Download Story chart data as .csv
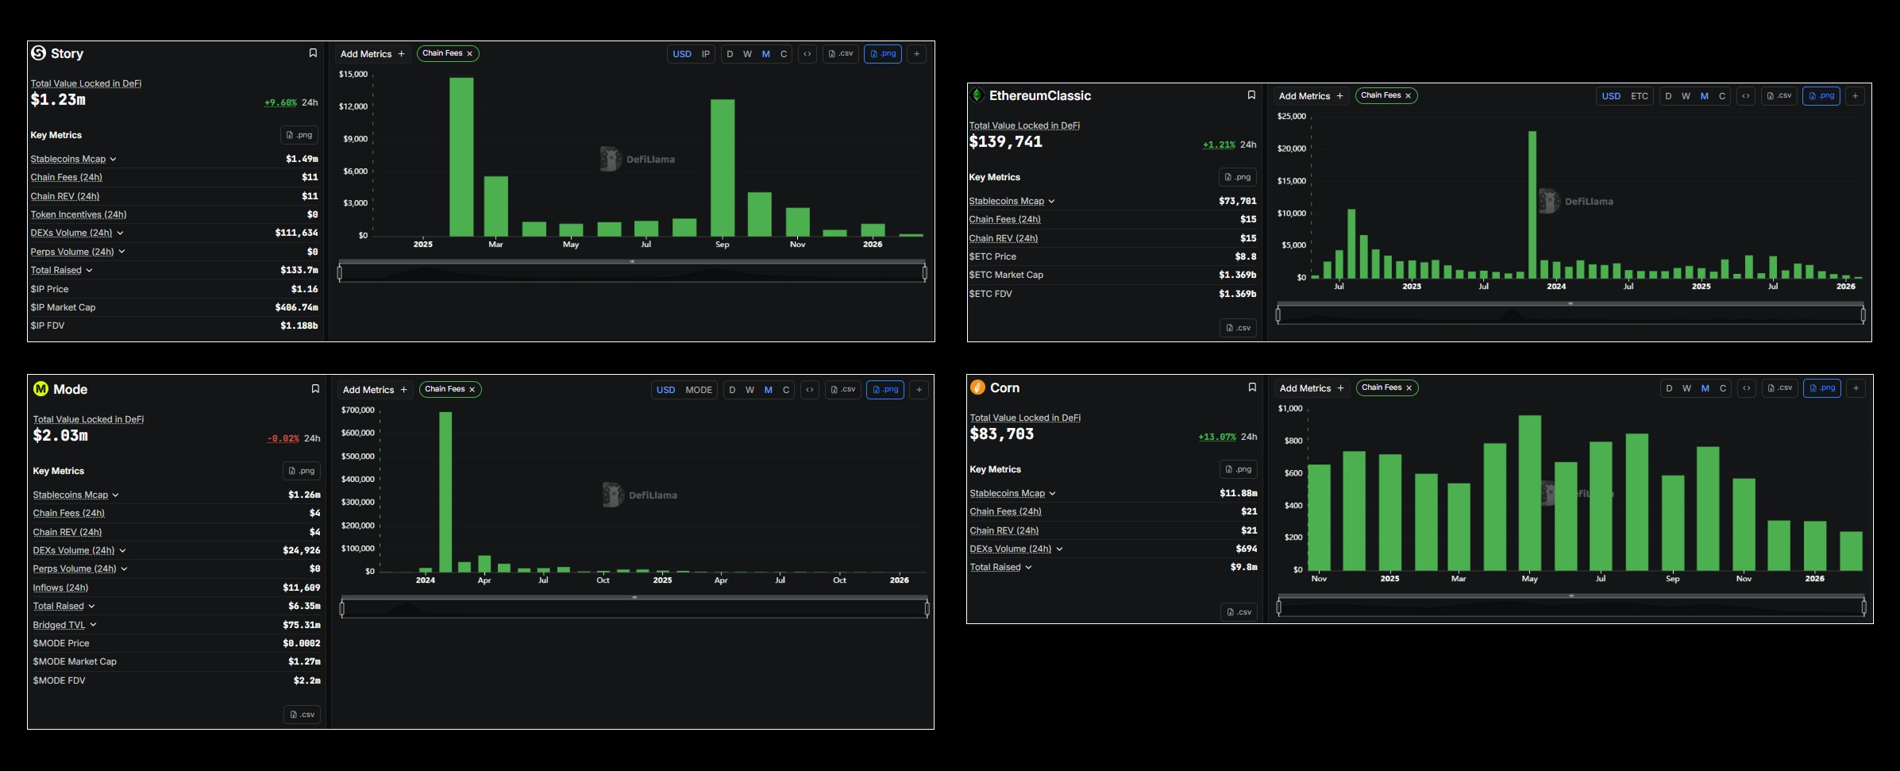1900x771 pixels. pyautogui.click(x=841, y=54)
